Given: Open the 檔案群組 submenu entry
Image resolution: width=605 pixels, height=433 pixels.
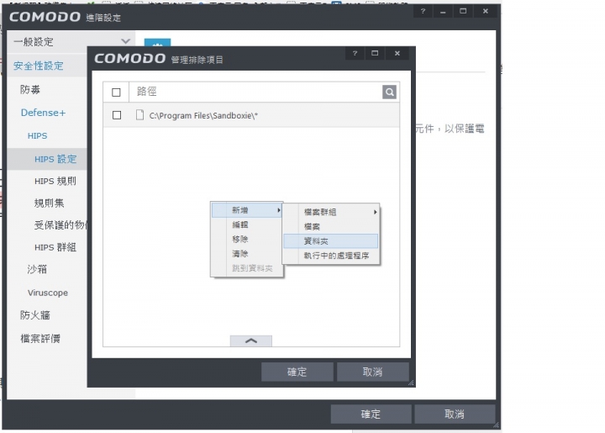Looking at the screenshot, I should click(x=331, y=212).
